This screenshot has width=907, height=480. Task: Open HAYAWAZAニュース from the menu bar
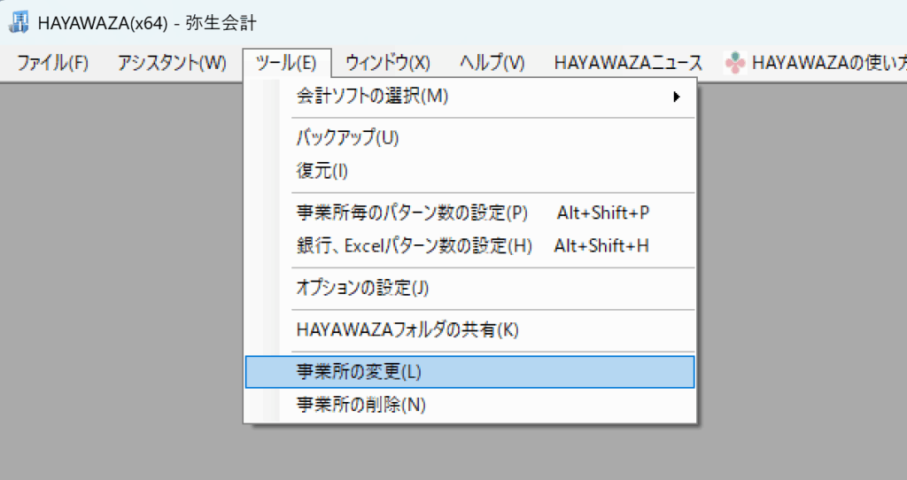627,63
